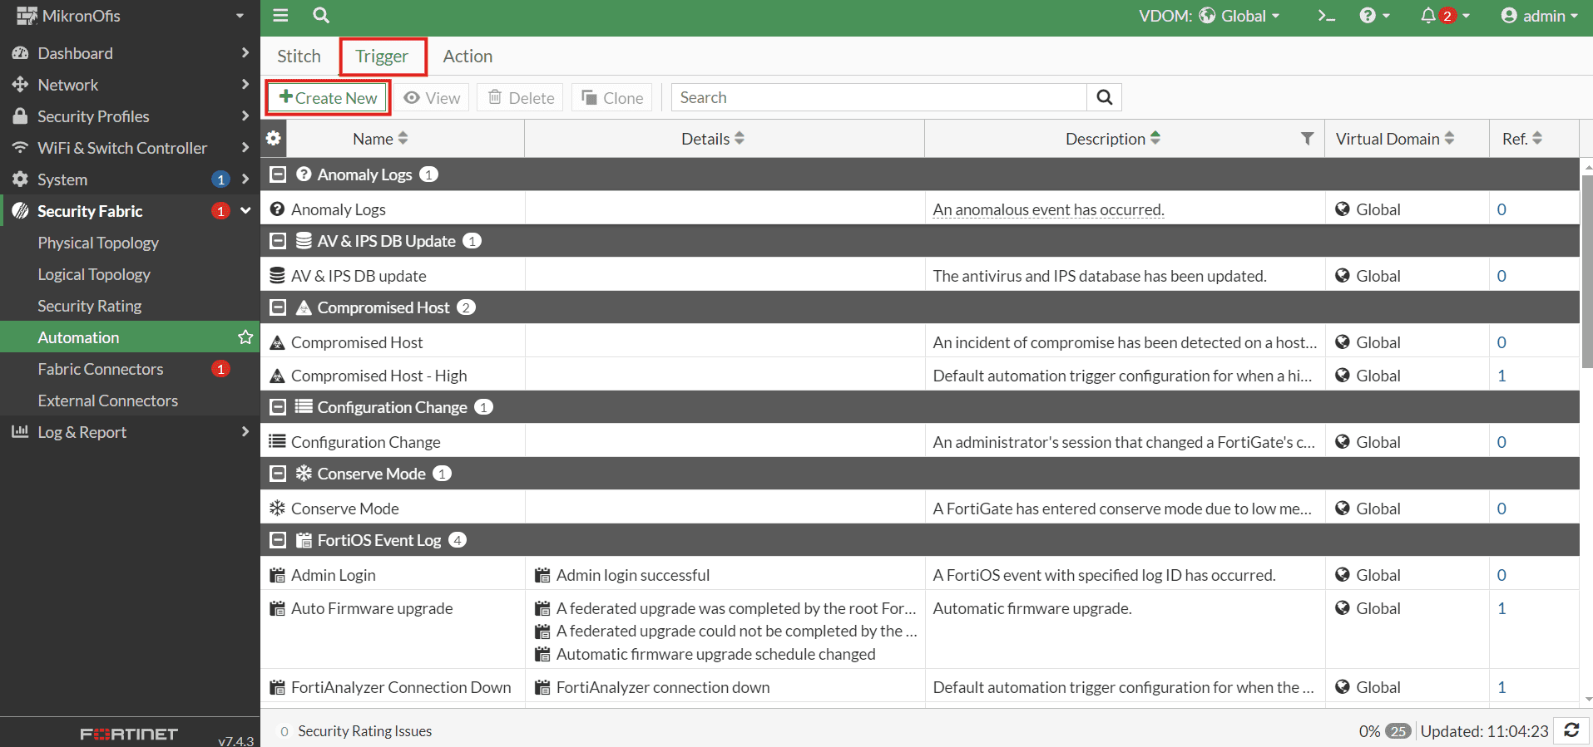
Task: Click the refresh icon in status bar
Action: (1571, 730)
